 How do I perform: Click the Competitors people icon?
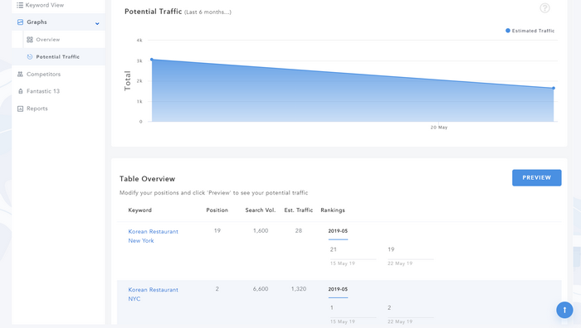pyautogui.click(x=20, y=74)
